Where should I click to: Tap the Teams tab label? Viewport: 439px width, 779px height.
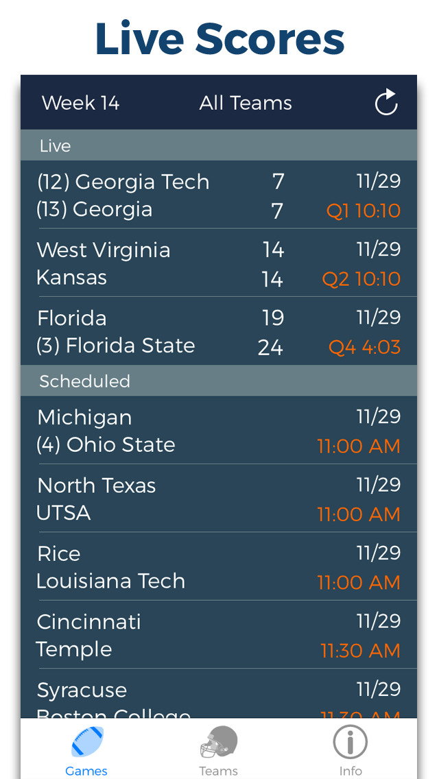[218, 771]
